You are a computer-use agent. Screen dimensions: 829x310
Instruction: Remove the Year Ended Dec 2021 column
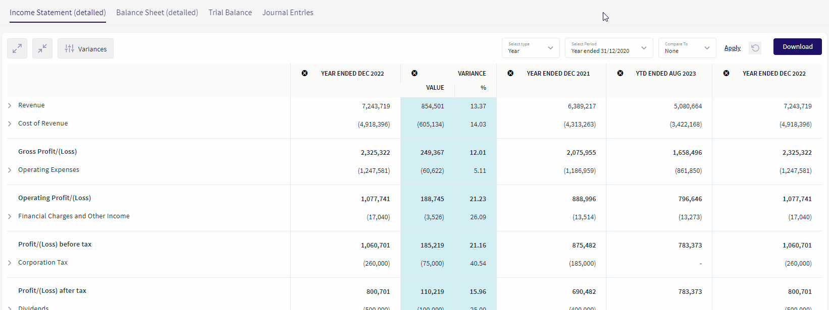click(510, 73)
